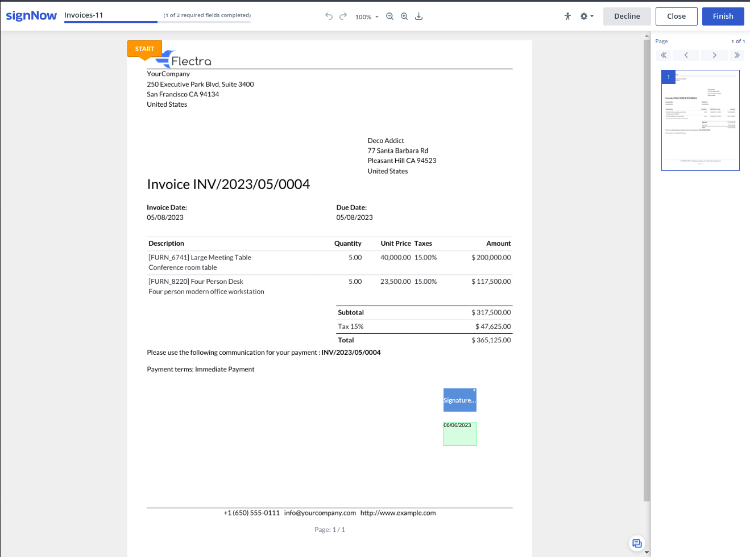Screen dimensions: 750x557
Task: Open the accessibility options icon
Action: [x=567, y=16]
